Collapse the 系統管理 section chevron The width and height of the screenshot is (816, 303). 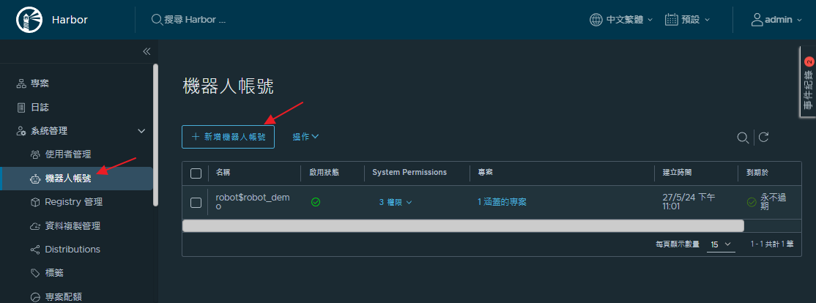pyautogui.click(x=141, y=131)
